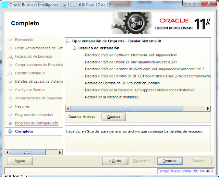
Task: Click the Oracle installer title bar icon
Action: pyautogui.click(x=5, y=5)
